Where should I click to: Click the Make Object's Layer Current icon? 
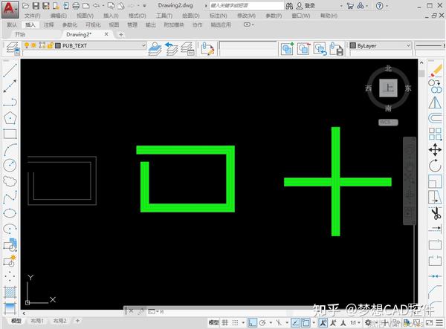pyautogui.click(x=155, y=48)
